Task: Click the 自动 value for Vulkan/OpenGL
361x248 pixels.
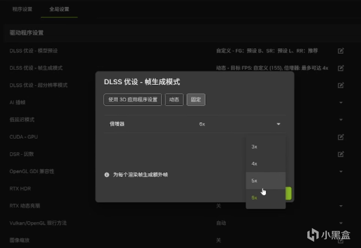Action: coord(221,223)
